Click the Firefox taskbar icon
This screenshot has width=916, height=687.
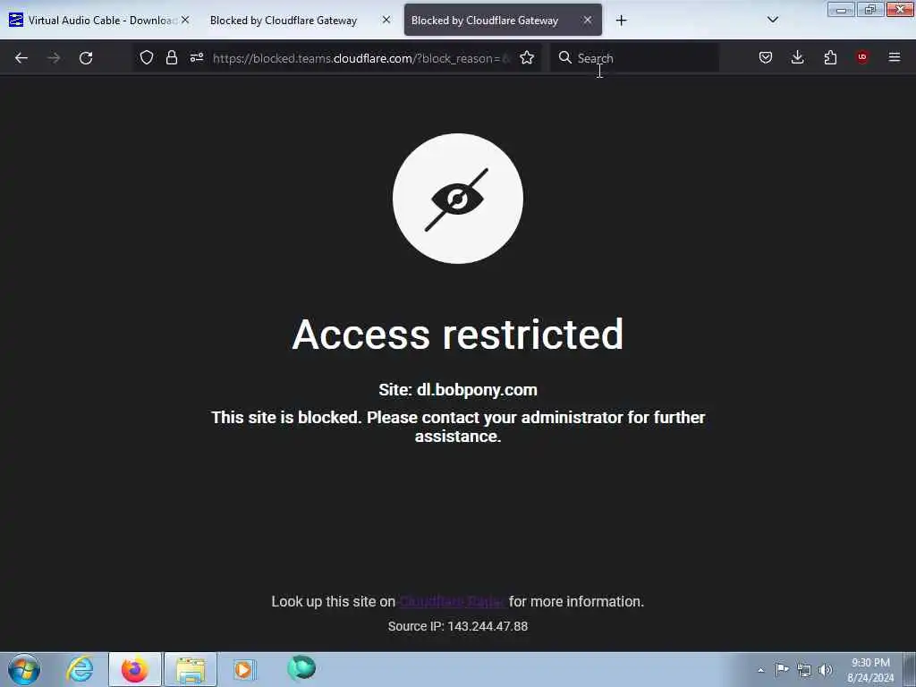point(134,669)
